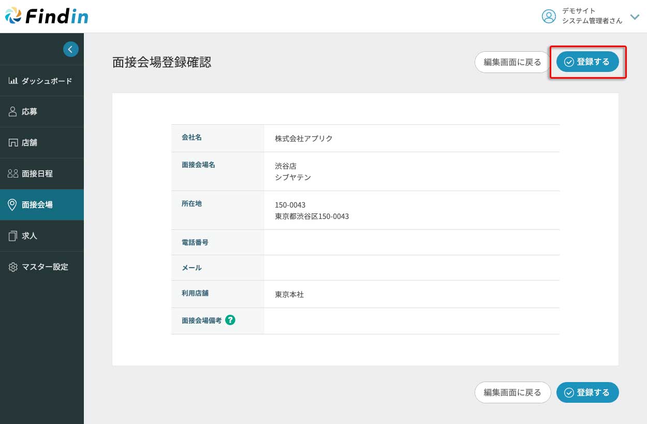The width and height of the screenshot is (647, 424).
Task: Click the マスター設定 gear icon
Action: (x=13, y=267)
